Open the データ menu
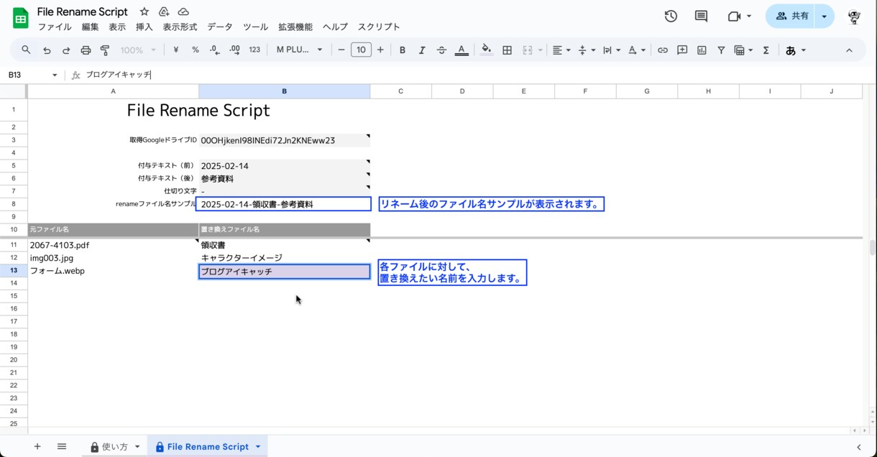The height and width of the screenshot is (457, 877). [x=220, y=27]
